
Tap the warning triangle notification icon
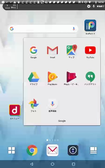[x=15, y=2]
